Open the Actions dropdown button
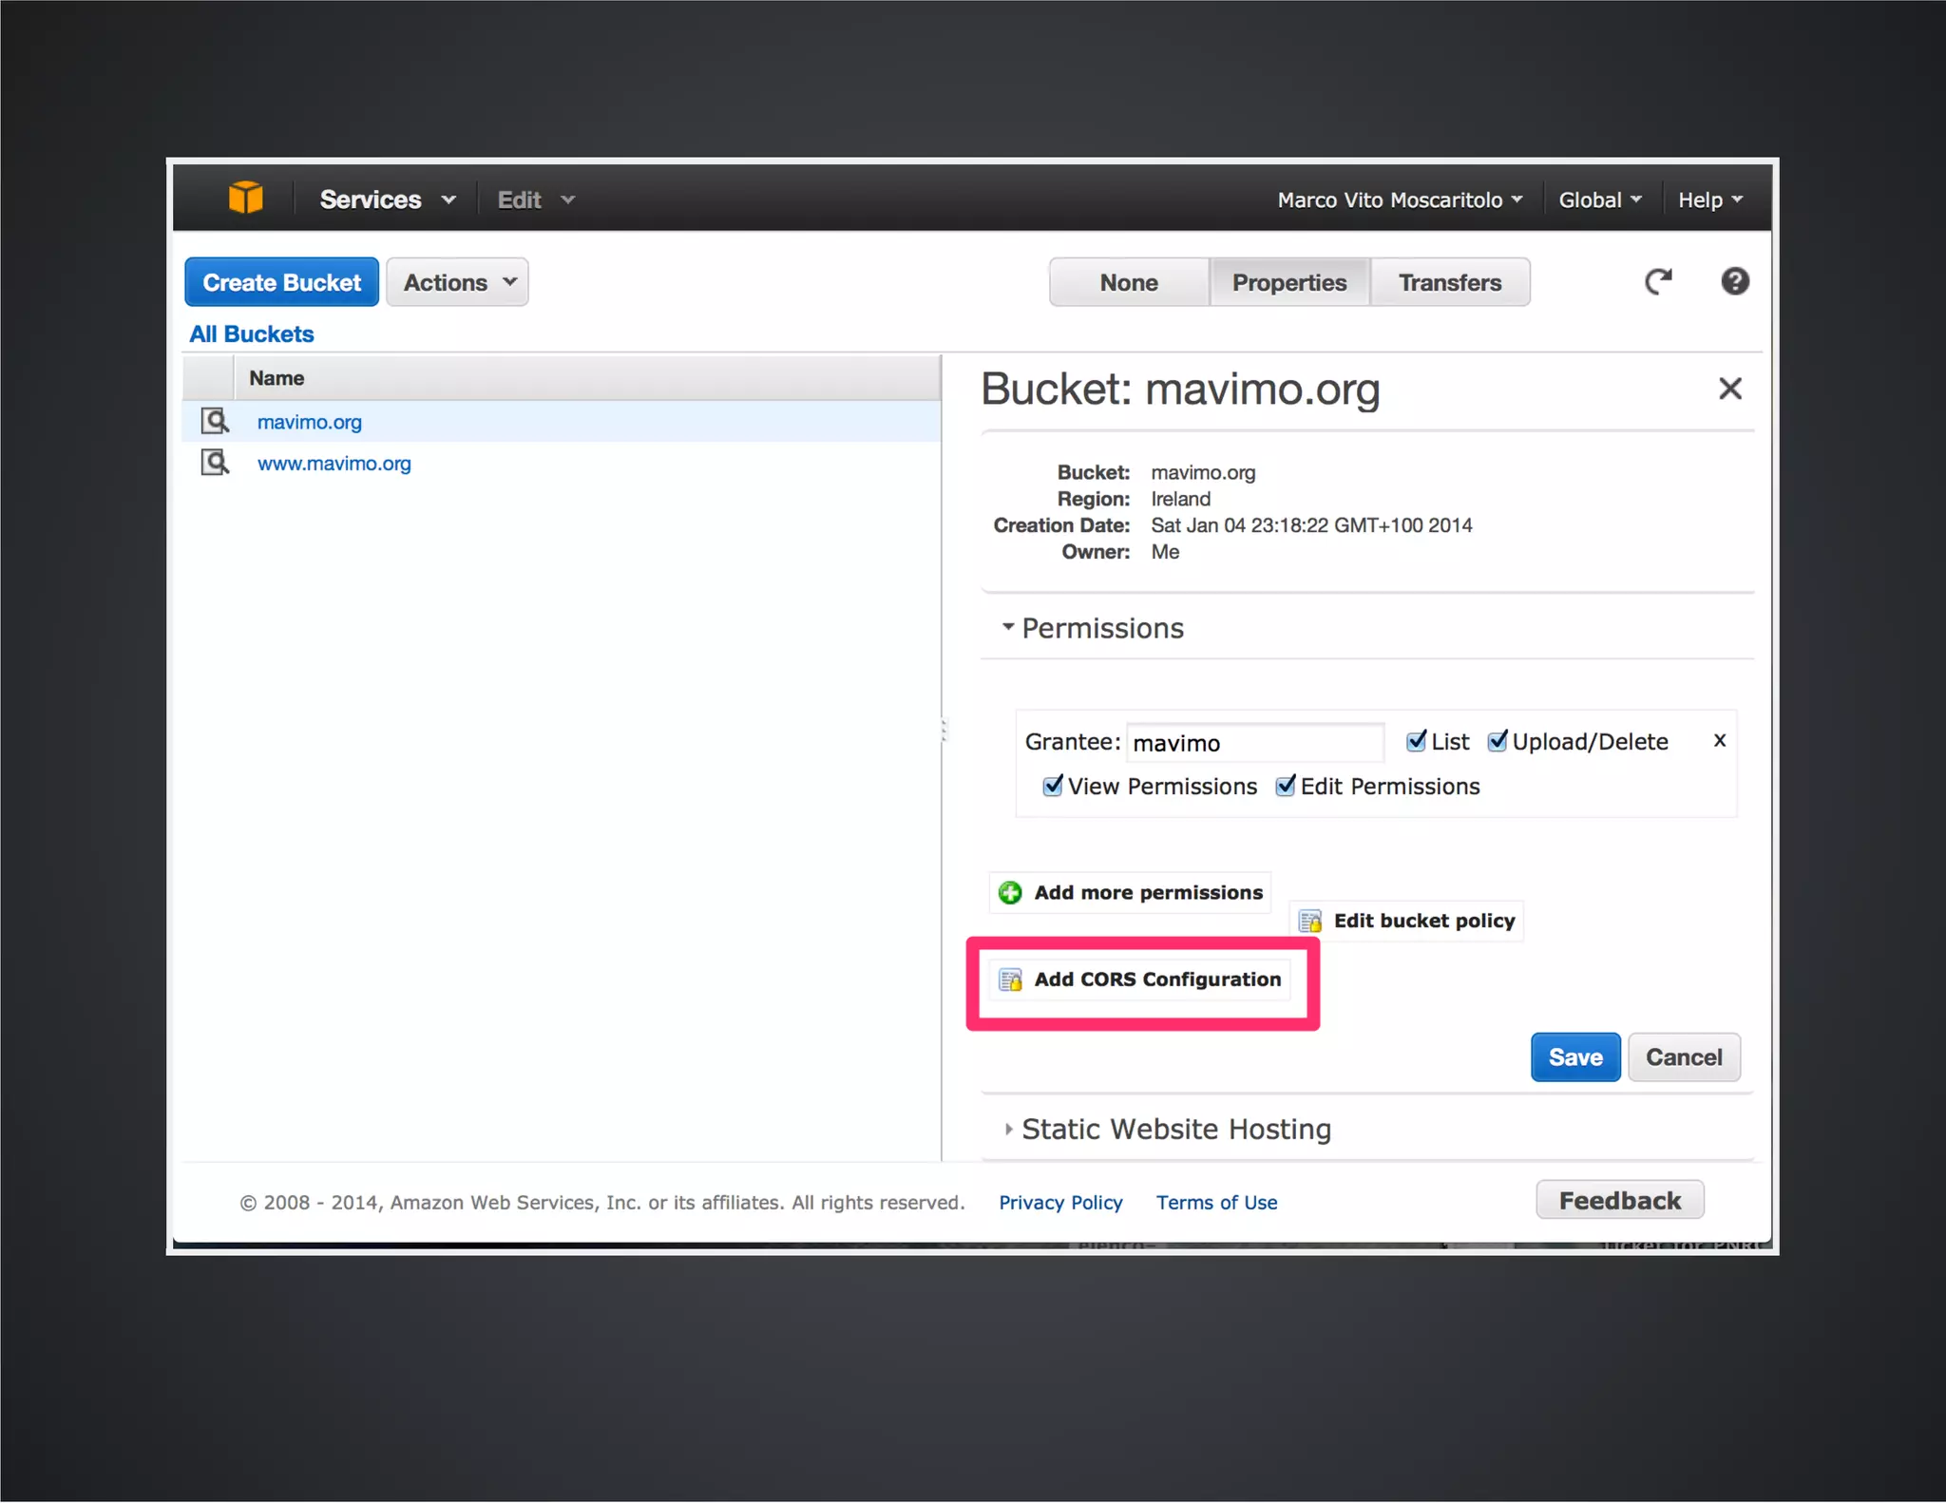This screenshot has height=1503, width=1946. [x=458, y=282]
